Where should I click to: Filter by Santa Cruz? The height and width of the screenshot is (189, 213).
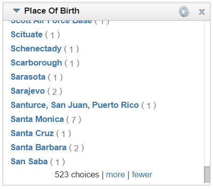coord(32,133)
